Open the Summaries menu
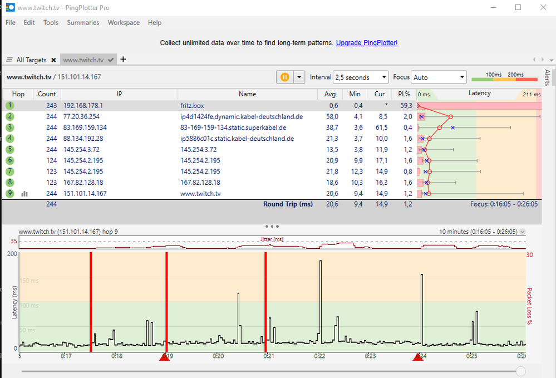Screen dimensions: 556x378 pos(83,23)
